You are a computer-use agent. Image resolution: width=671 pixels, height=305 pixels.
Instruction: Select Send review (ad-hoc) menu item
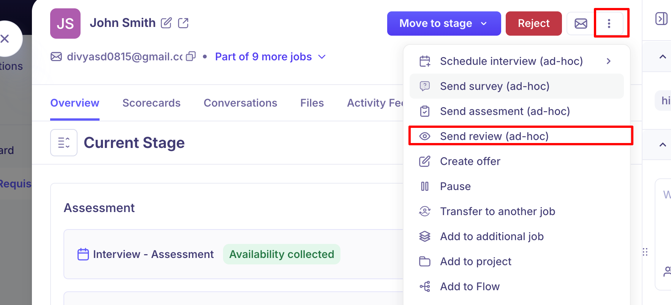pyautogui.click(x=494, y=136)
